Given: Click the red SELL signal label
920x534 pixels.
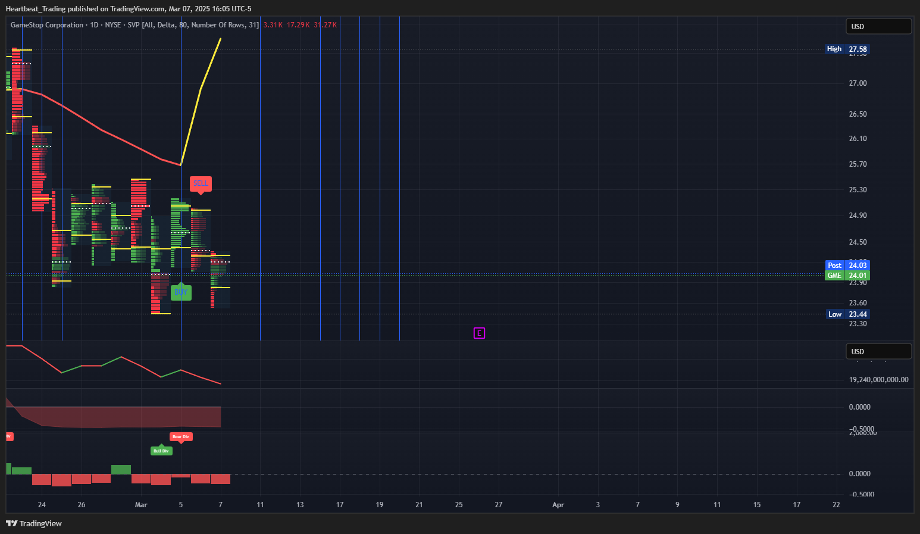Looking at the screenshot, I should tap(201, 184).
